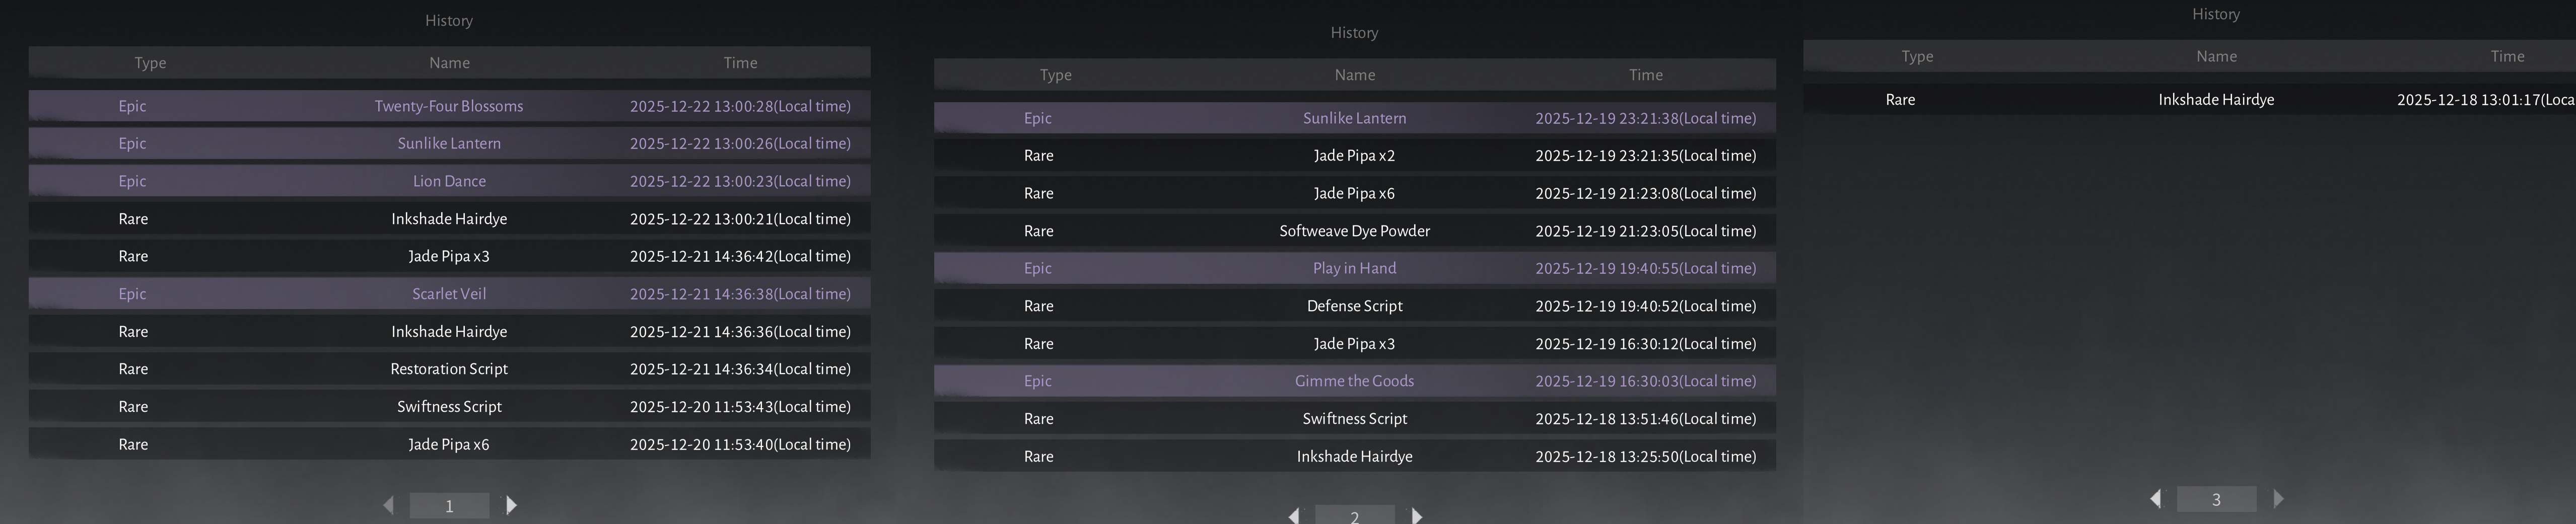Screen dimensions: 2576x524
Task: Click the Name column header on page 2
Action: 1355,75
